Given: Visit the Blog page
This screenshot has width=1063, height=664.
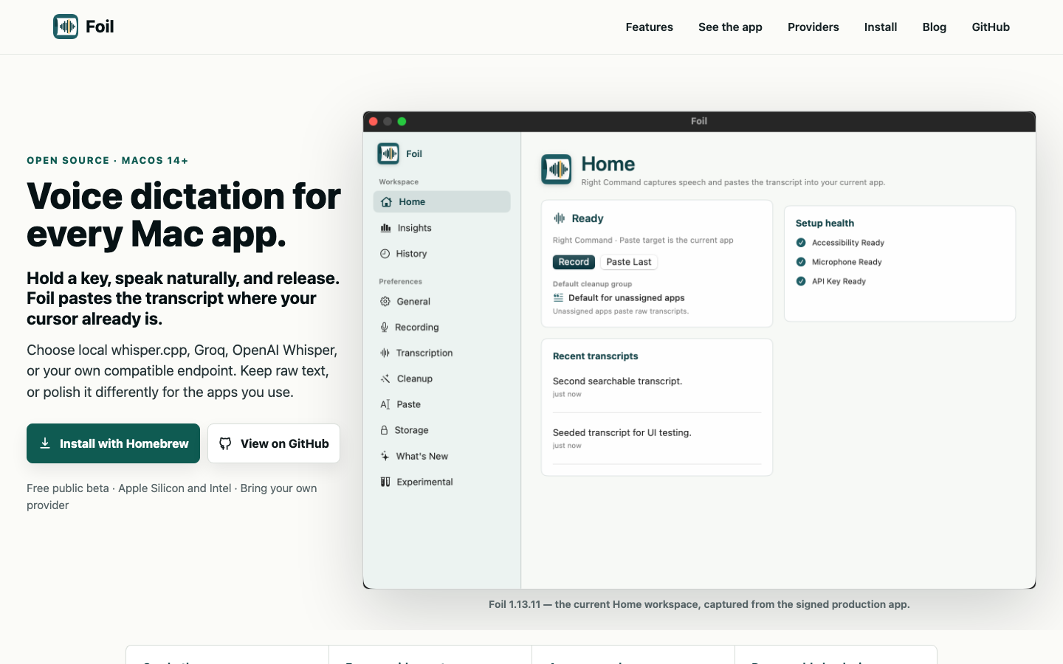Looking at the screenshot, I should tap(934, 27).
